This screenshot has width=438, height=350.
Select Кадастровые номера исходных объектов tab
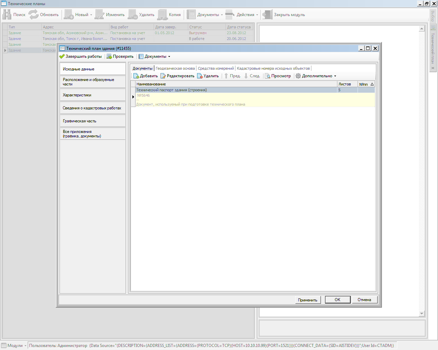[x=273, y=68]
